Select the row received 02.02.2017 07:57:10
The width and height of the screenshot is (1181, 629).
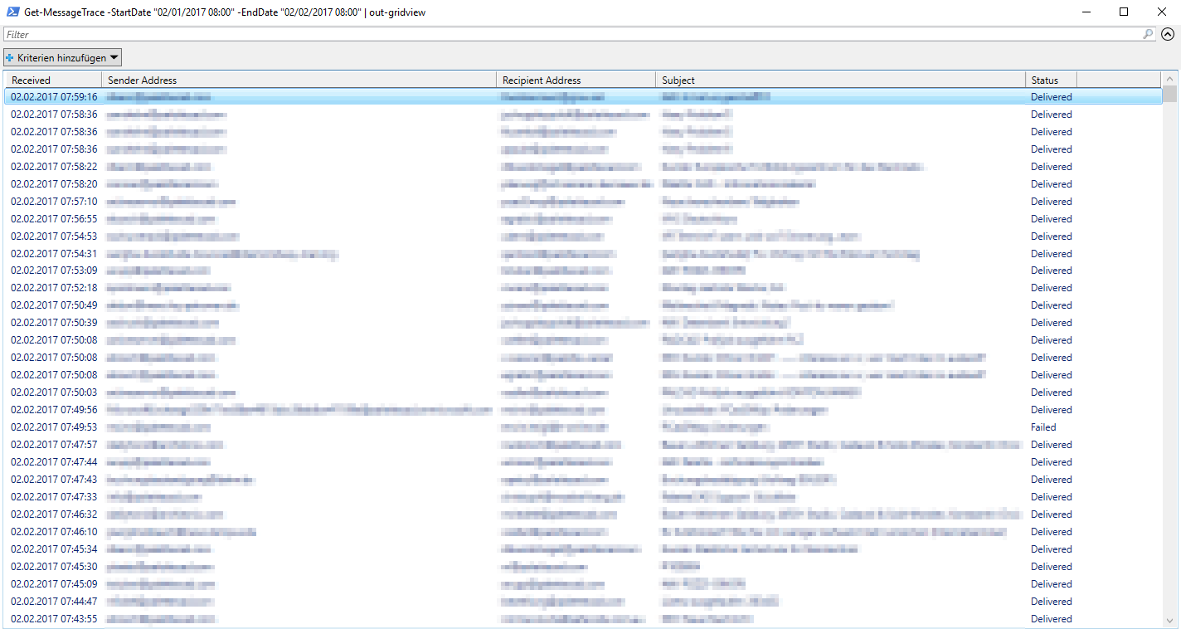tap(583, 202)
